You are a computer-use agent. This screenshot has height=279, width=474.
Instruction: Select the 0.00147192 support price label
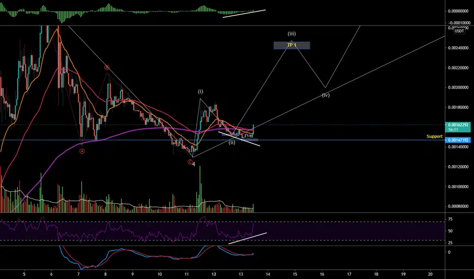pyautogui.click(x=458, y=140)
